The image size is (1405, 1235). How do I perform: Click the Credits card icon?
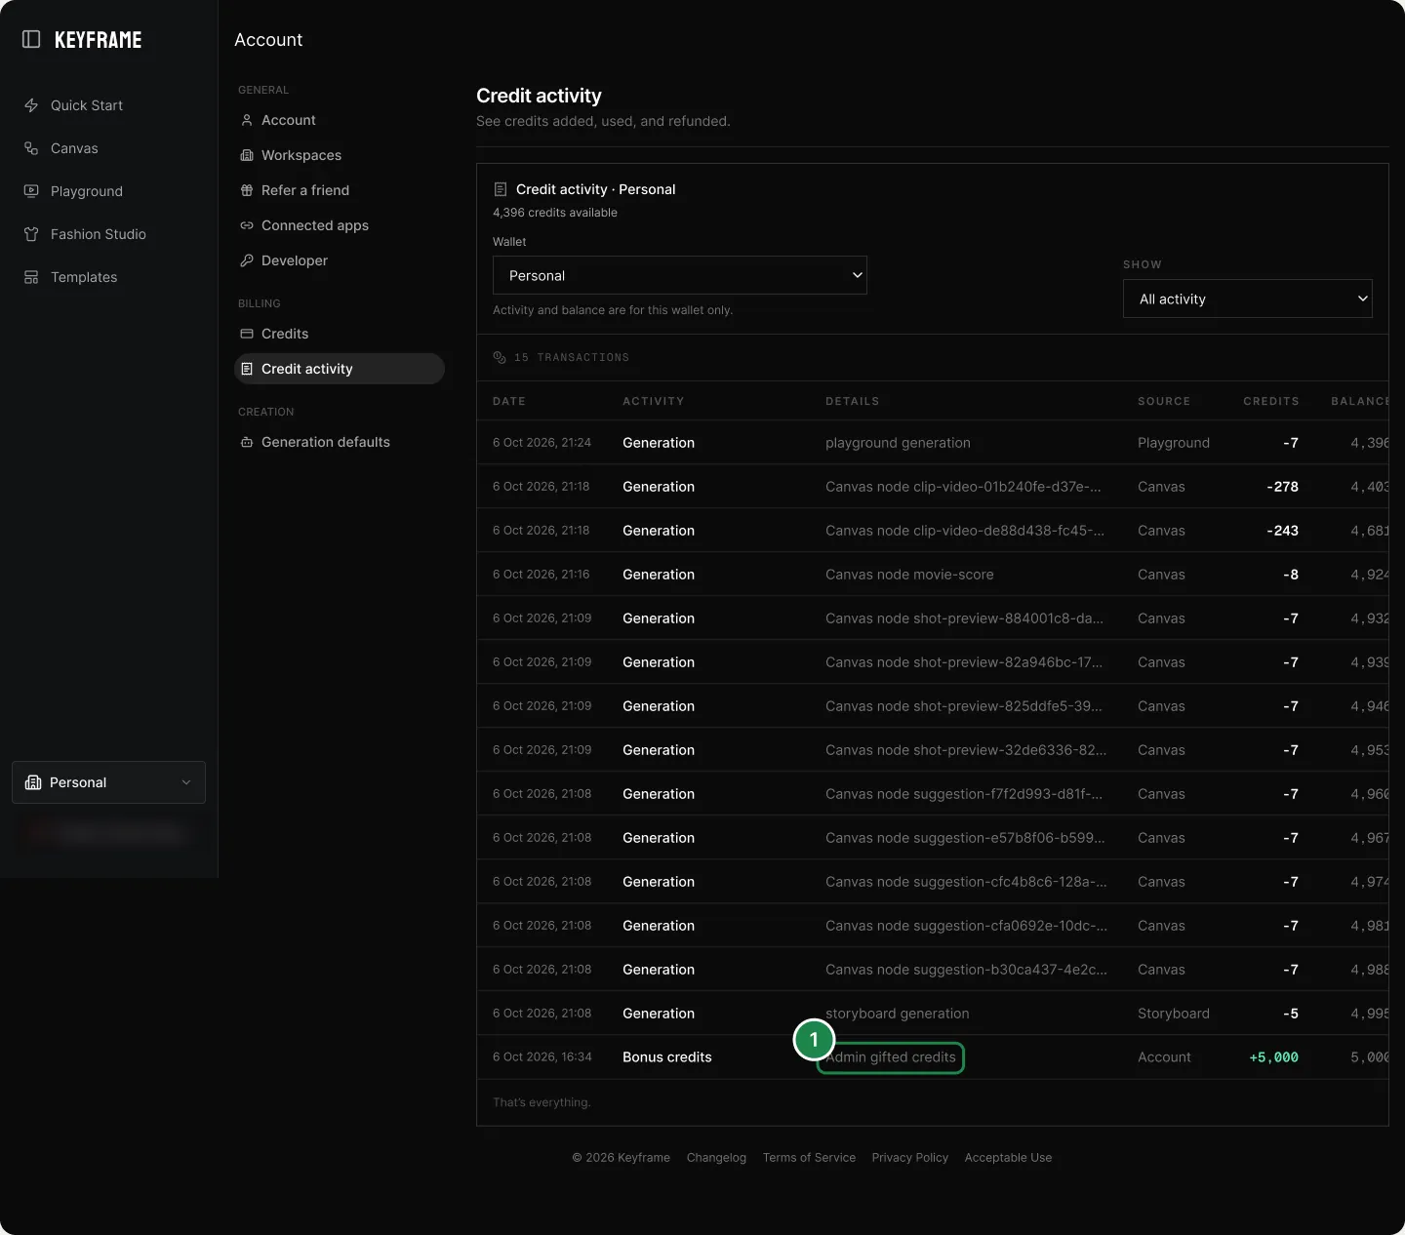[x=247, y=334]
